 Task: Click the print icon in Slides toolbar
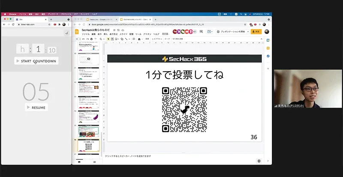coord(91,39)
